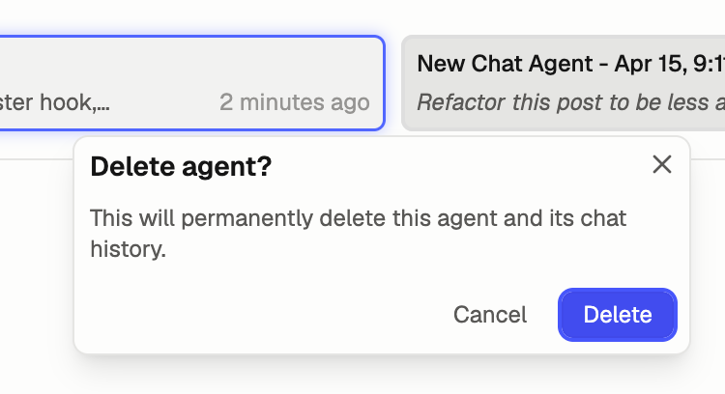The image size is (725, 394).
Task: Click the blue Delete button
Action: pos(618,315)
